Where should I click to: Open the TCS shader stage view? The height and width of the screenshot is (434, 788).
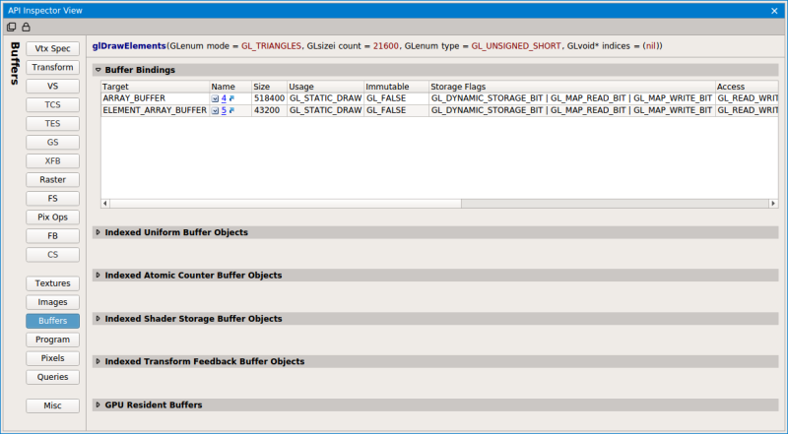click(x=53, y=105)
